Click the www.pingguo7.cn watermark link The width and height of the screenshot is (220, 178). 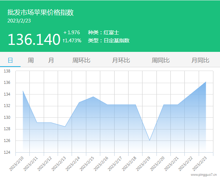(204, 175)
